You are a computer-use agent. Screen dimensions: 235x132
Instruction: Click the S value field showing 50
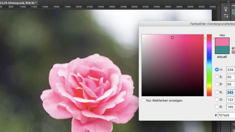230,77
